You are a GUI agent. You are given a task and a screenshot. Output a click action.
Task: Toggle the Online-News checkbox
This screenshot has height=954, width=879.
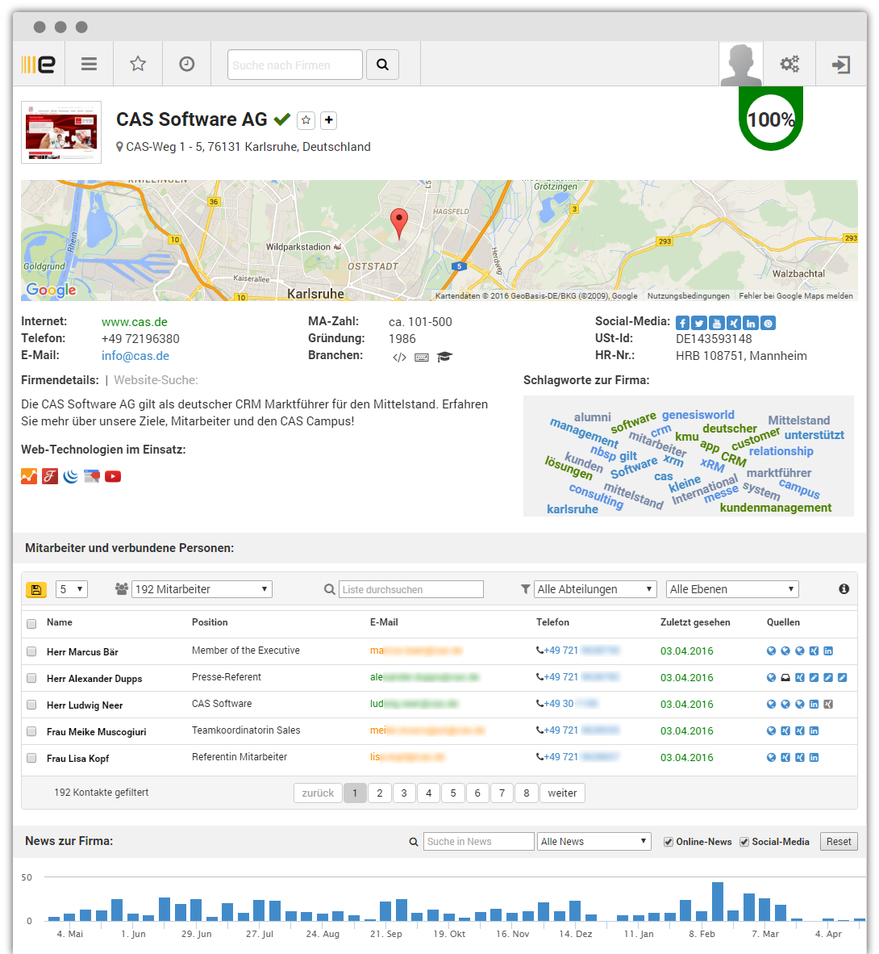click(x=668, y=842)
